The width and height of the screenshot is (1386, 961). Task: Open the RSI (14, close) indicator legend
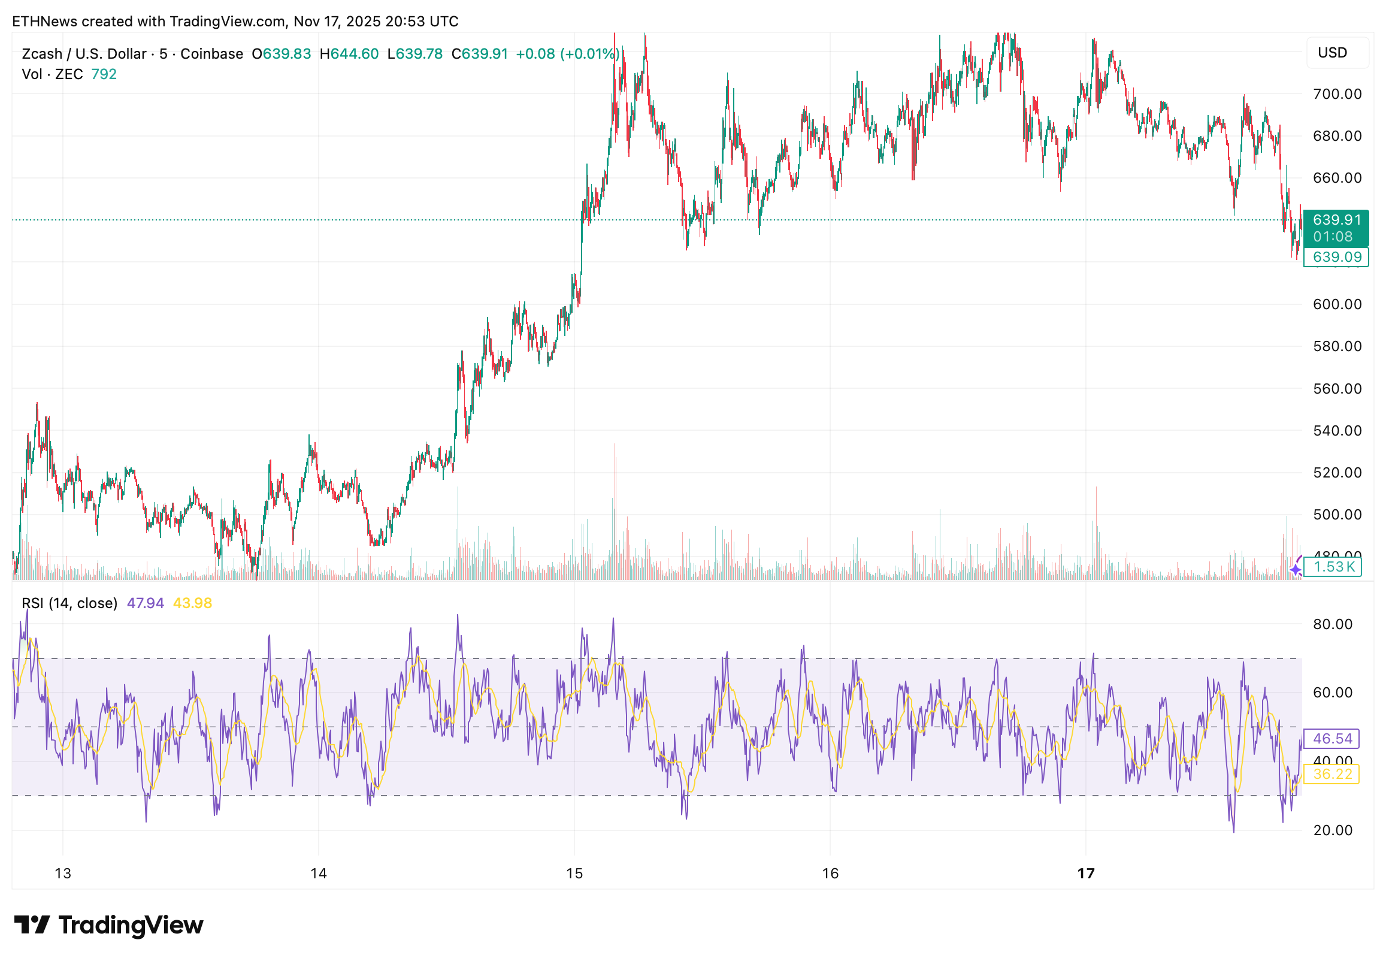pos(69,603)
